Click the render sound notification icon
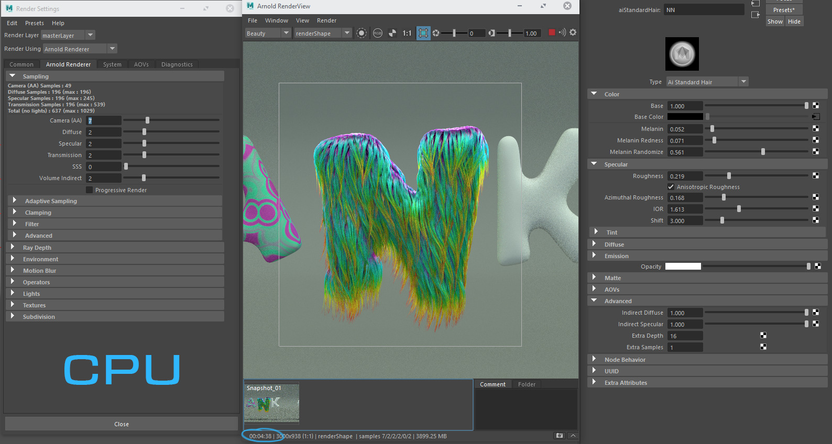 562,32
